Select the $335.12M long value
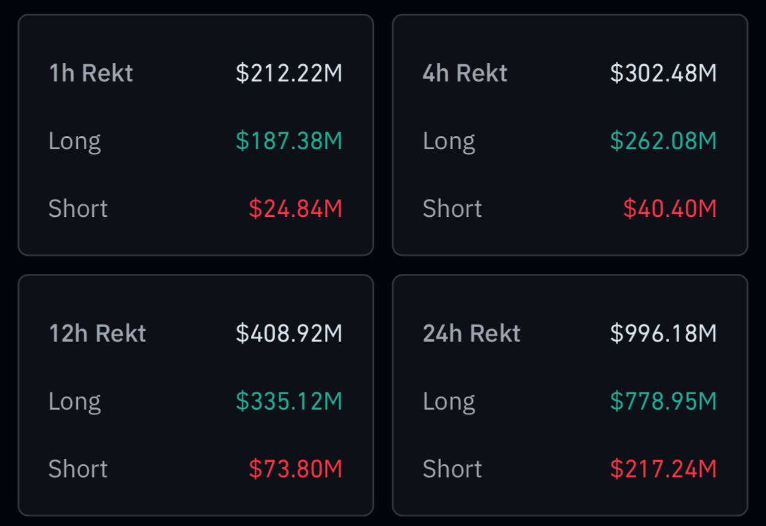This screenshot has width=766, height=526. [289, 401]
